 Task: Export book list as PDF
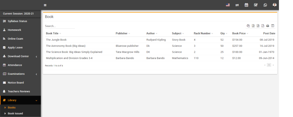click(x=263, y=26)
